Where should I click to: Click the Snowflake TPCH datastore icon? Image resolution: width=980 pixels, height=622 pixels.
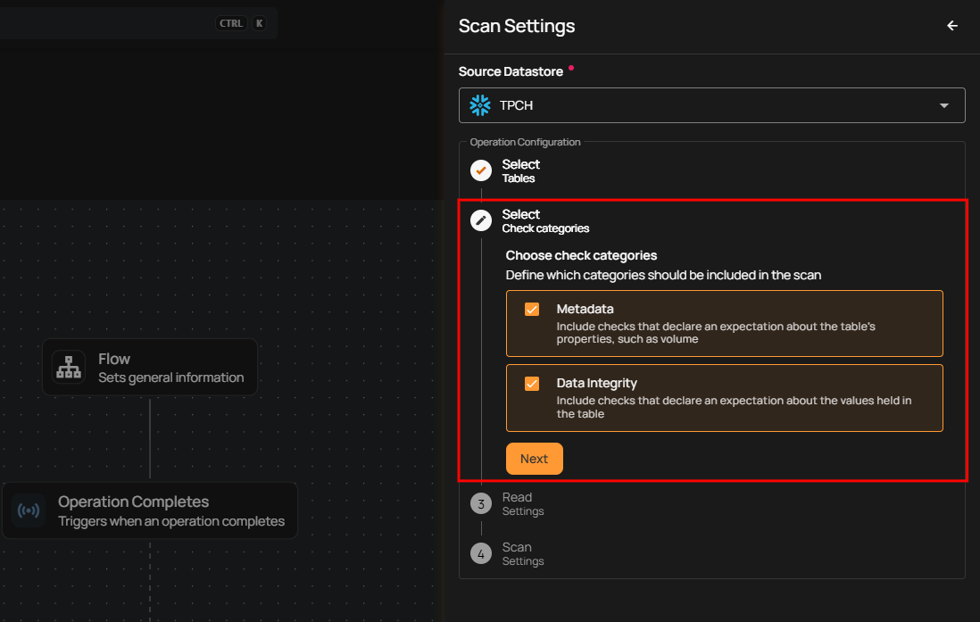pyautogui.click(x=480, y=105)
